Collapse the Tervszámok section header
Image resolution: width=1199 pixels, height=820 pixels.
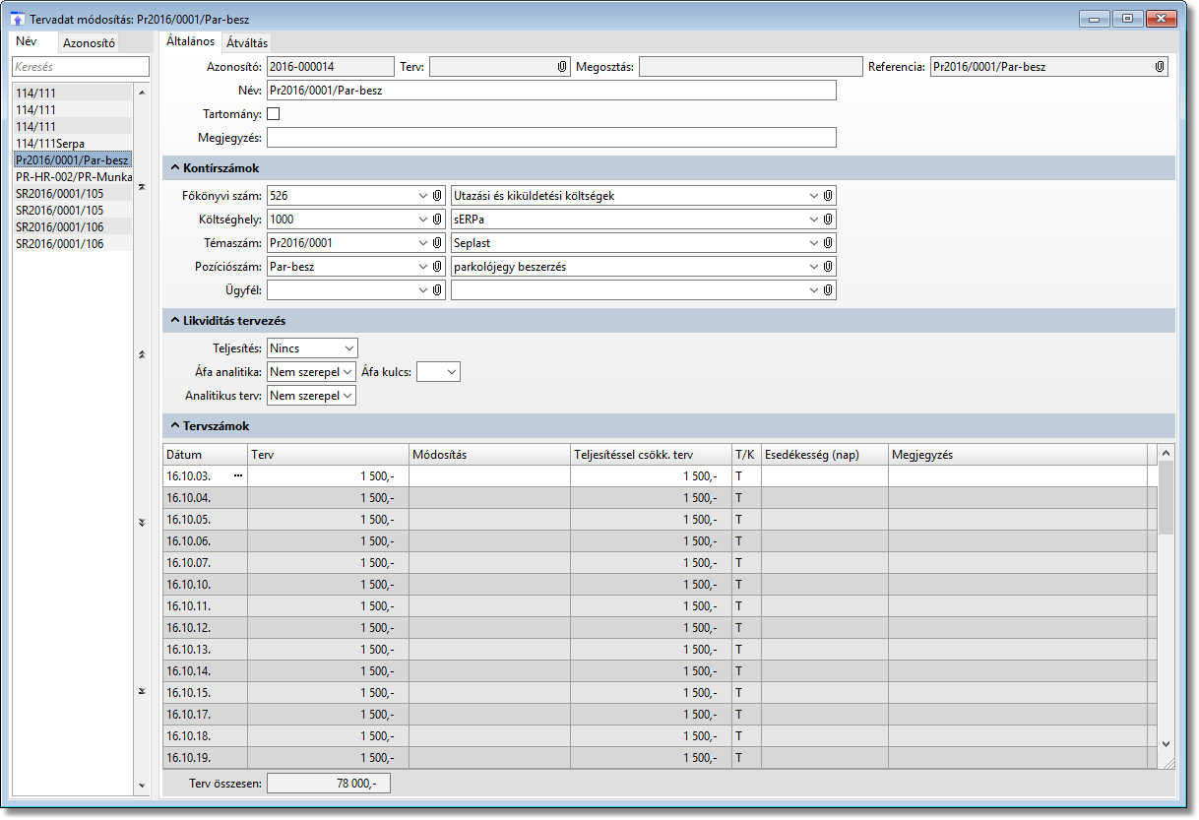[175, 426]
